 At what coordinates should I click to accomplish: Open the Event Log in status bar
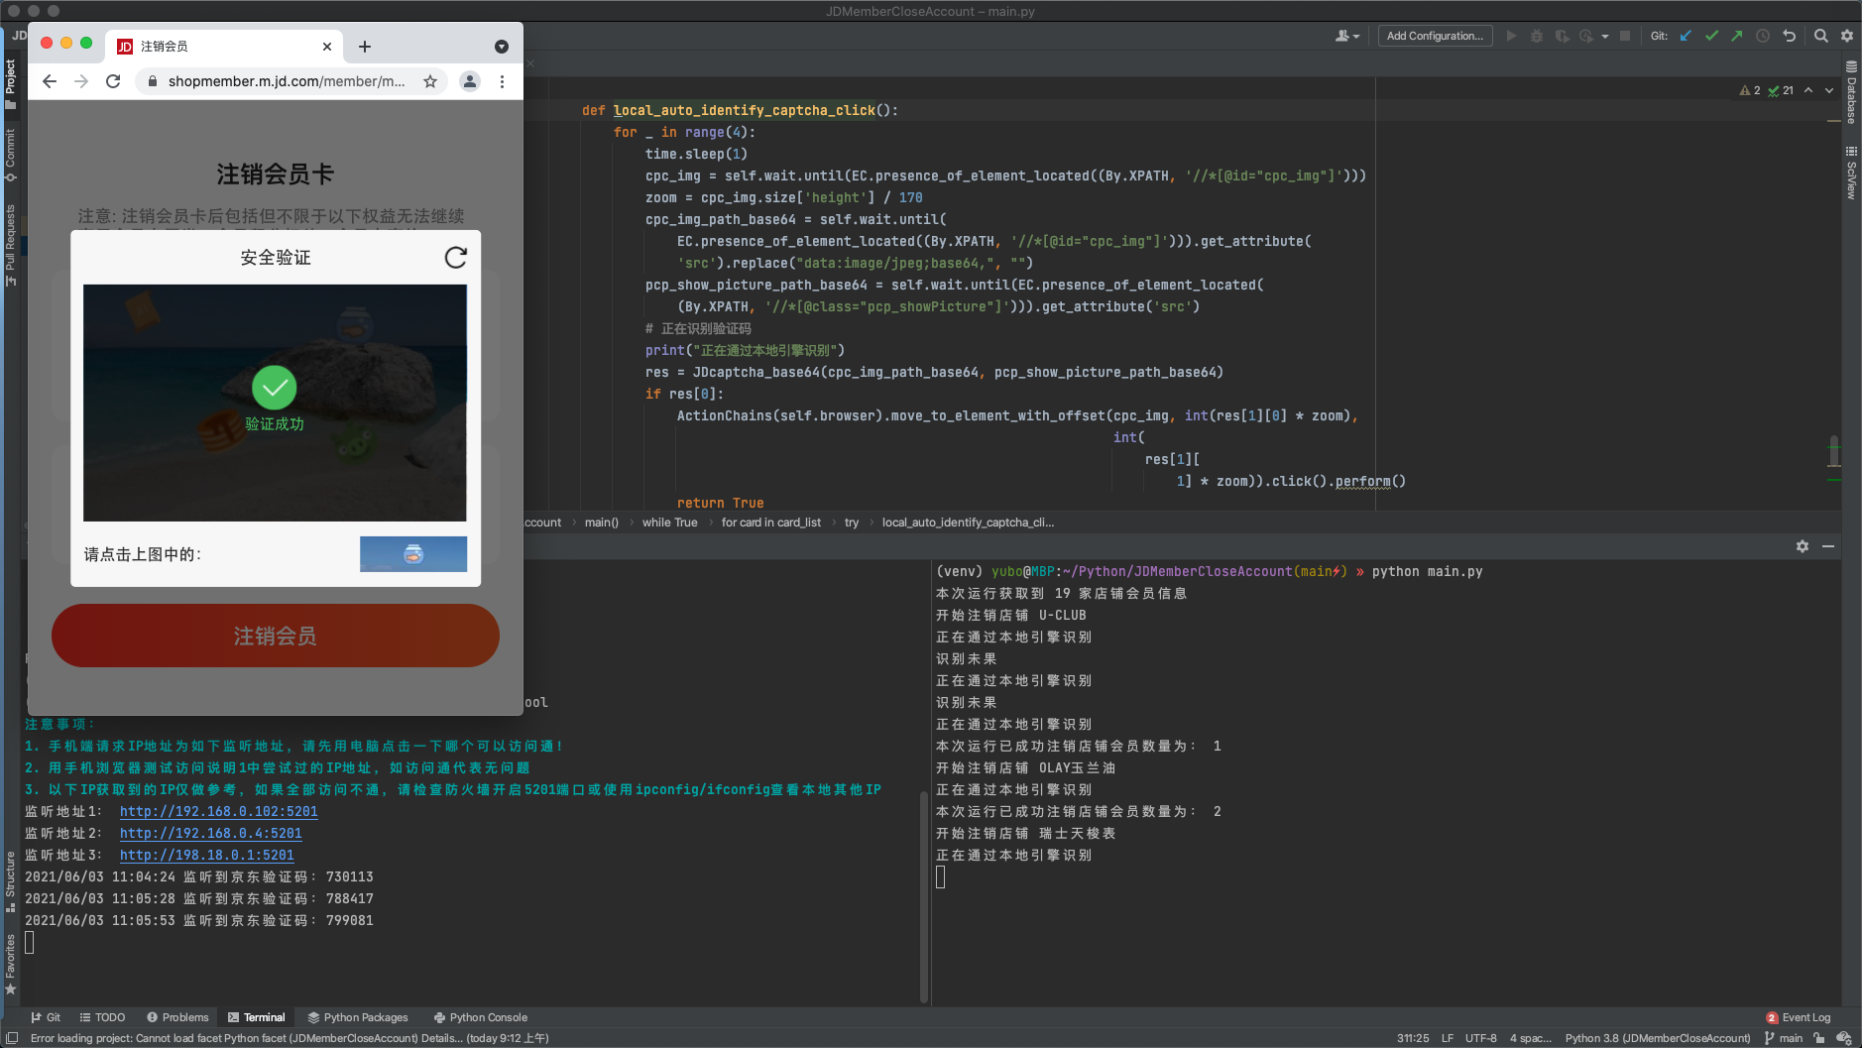[1799, 1017]
